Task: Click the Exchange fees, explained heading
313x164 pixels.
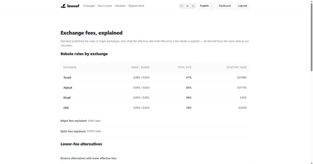Action: [91, 33]
